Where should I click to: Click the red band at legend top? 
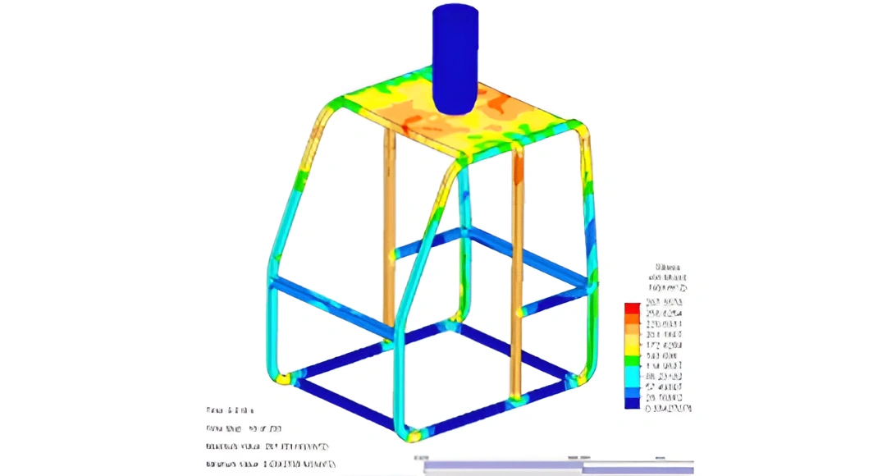point(631,308)
